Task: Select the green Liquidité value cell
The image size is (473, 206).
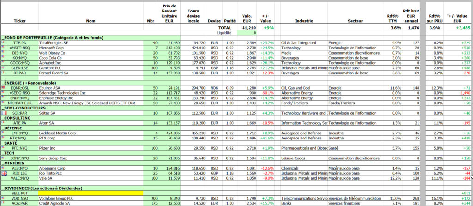Action: coord(247,33)
